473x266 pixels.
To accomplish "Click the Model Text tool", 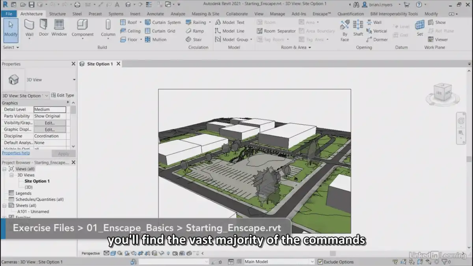I will click(230, 22).
